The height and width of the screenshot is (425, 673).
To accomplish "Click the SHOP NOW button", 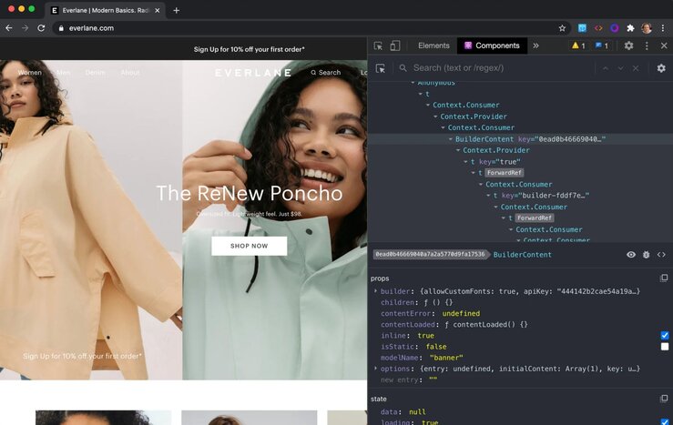I will pyautogui.click(x=249, y=246).
